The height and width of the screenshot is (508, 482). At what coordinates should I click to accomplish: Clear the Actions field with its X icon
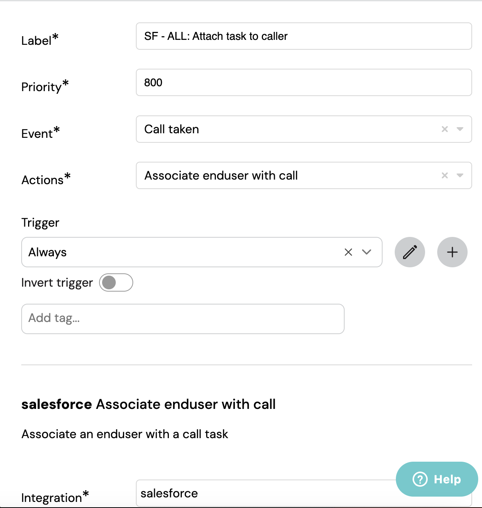(x=445, y=175)
